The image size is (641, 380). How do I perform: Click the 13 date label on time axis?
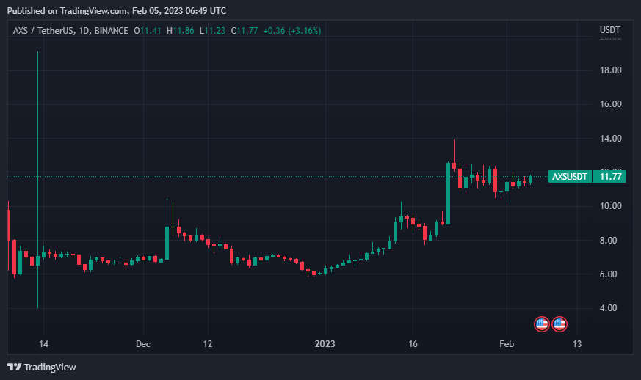click(577, 344)
